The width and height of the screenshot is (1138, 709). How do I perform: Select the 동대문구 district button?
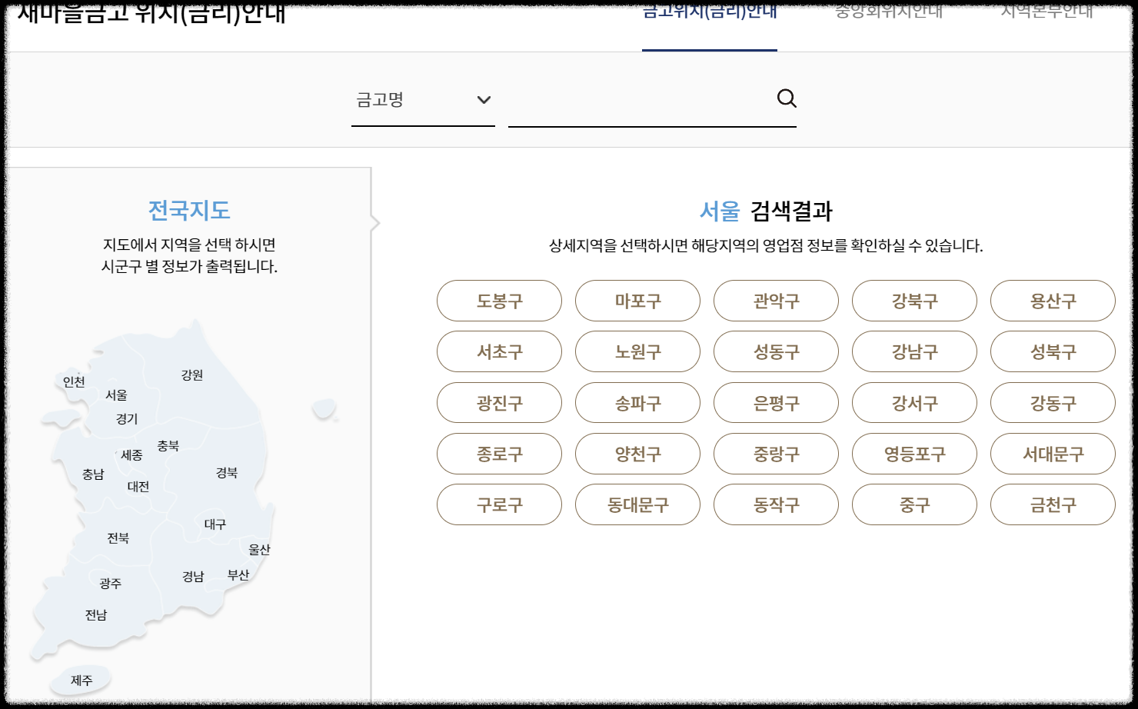(637, 504)
